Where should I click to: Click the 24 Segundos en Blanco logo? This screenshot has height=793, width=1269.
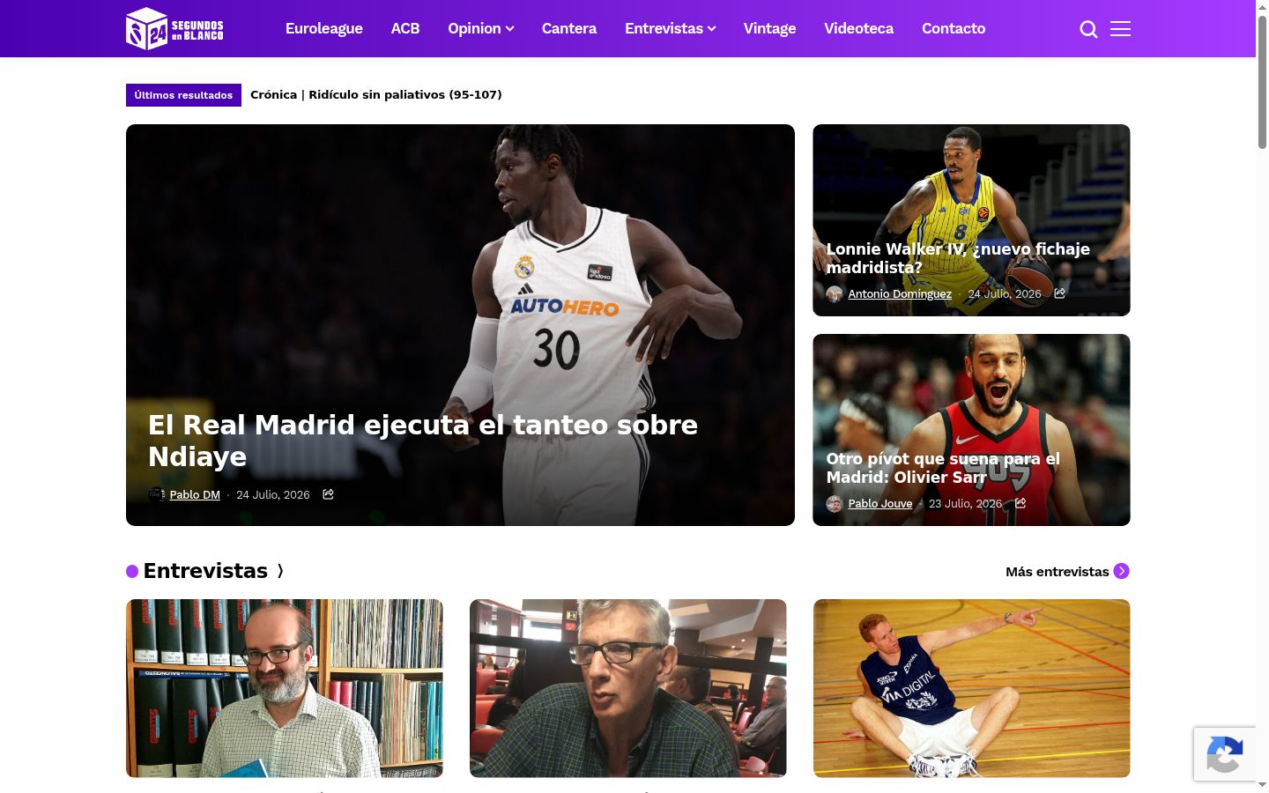click(174, 28)
